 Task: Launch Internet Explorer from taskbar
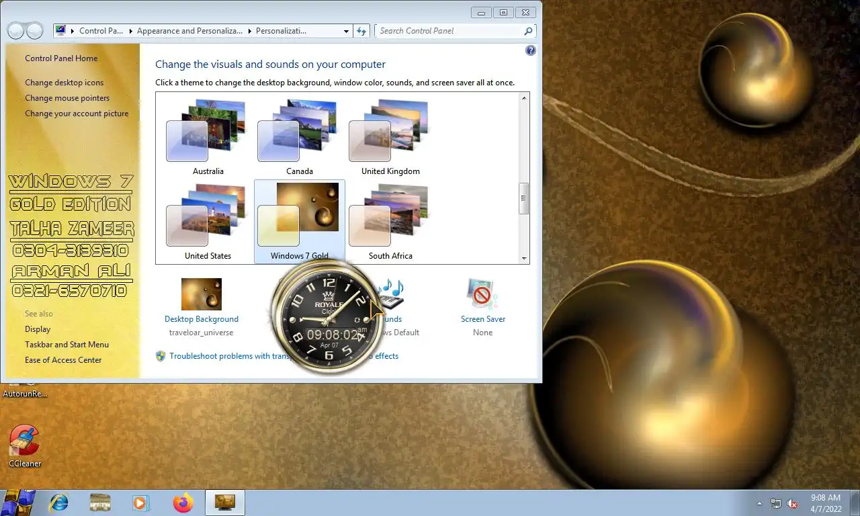60,503
